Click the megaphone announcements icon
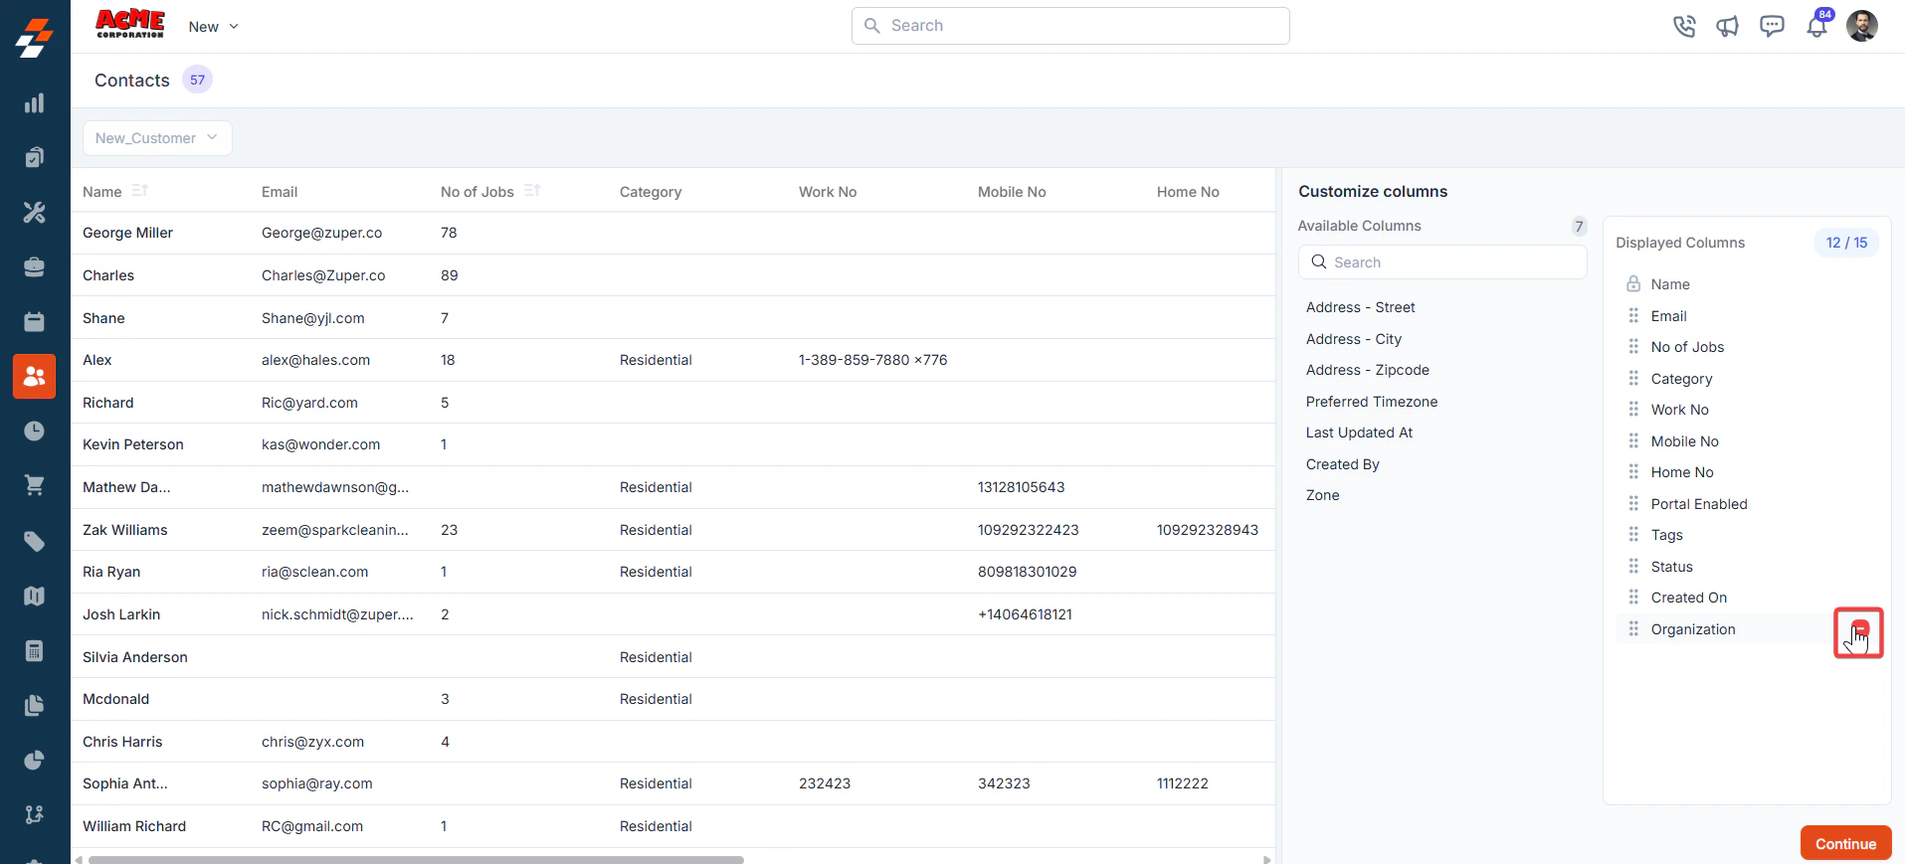Screen dimensions: 1905x864 coord(1727,26)
